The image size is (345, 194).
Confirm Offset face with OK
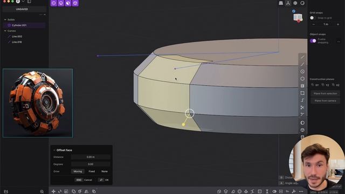103,180
